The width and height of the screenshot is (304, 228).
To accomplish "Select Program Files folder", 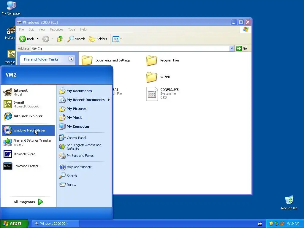I will (163, 60).
